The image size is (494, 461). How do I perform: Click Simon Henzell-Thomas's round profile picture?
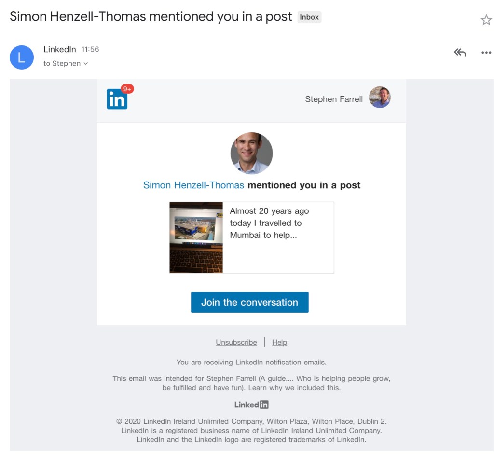pos(251,153)
